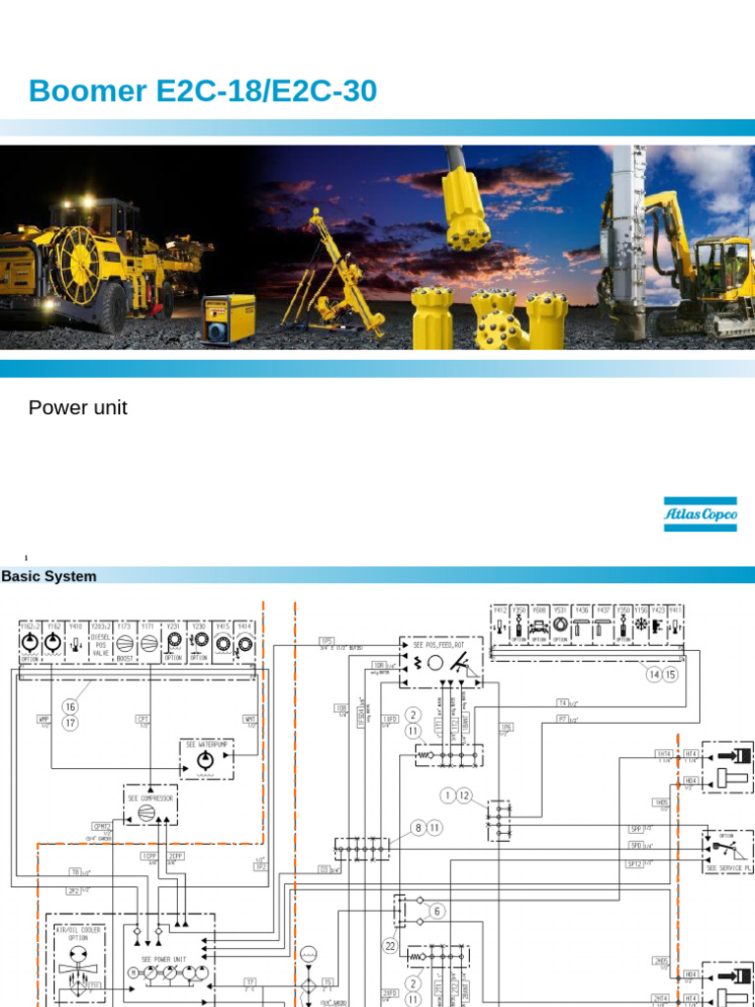Click the yellow drill bits in banner
755x1007 pixels.
490,318
